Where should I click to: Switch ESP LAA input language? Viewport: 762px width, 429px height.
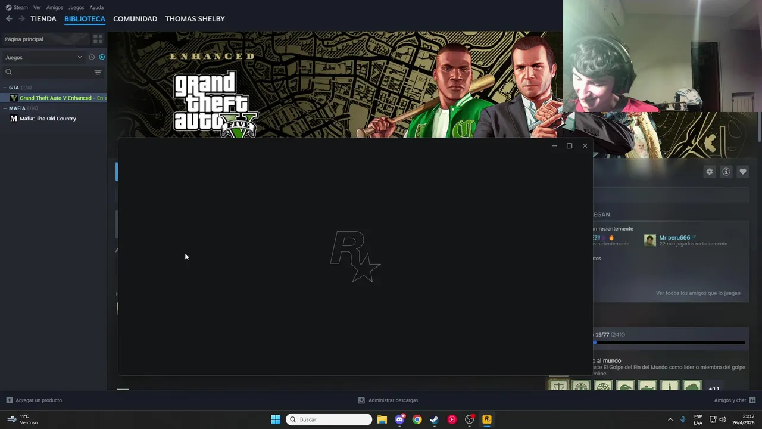click(x=698, y=419)
